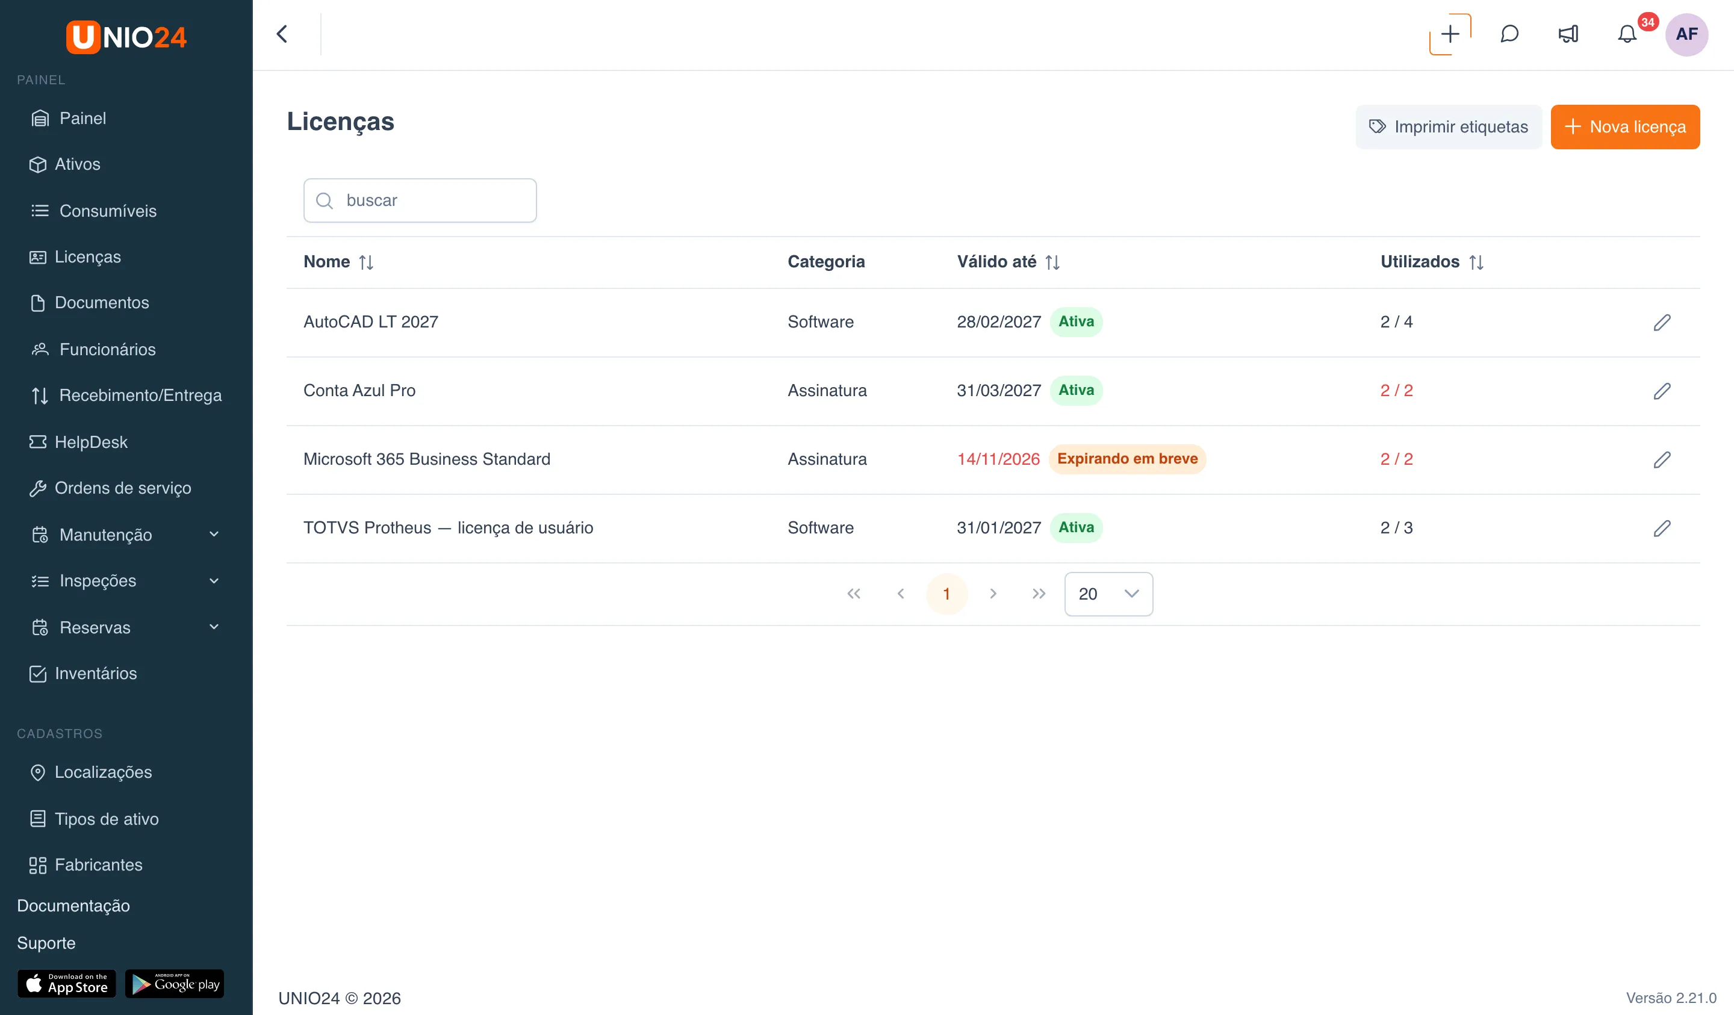Open Recebimento/Entrega in the sidebar
The width and height of the screenshot is (1734, 1015).
[x=126, y=396]
